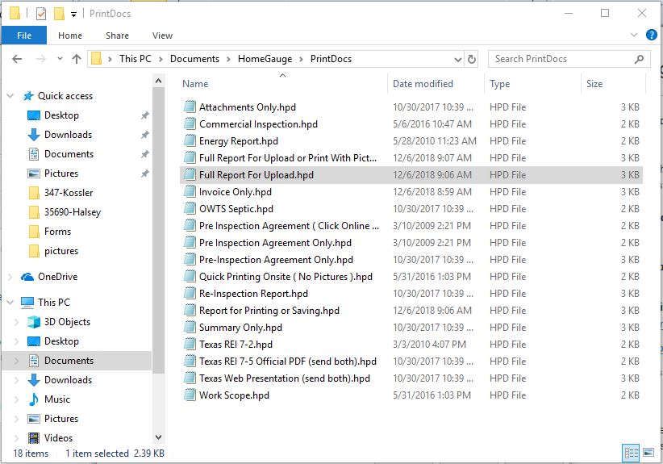The image size is (663, 464).
Task: Switch to the View ribbon tab
Action: tap(162, 36)
